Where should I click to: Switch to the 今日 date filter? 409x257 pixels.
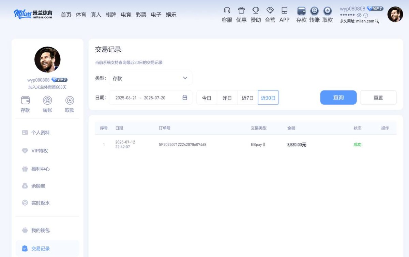207,98
